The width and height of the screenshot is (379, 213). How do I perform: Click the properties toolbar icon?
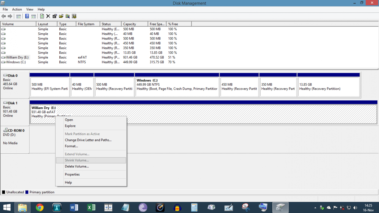click(x=54, y=16)
